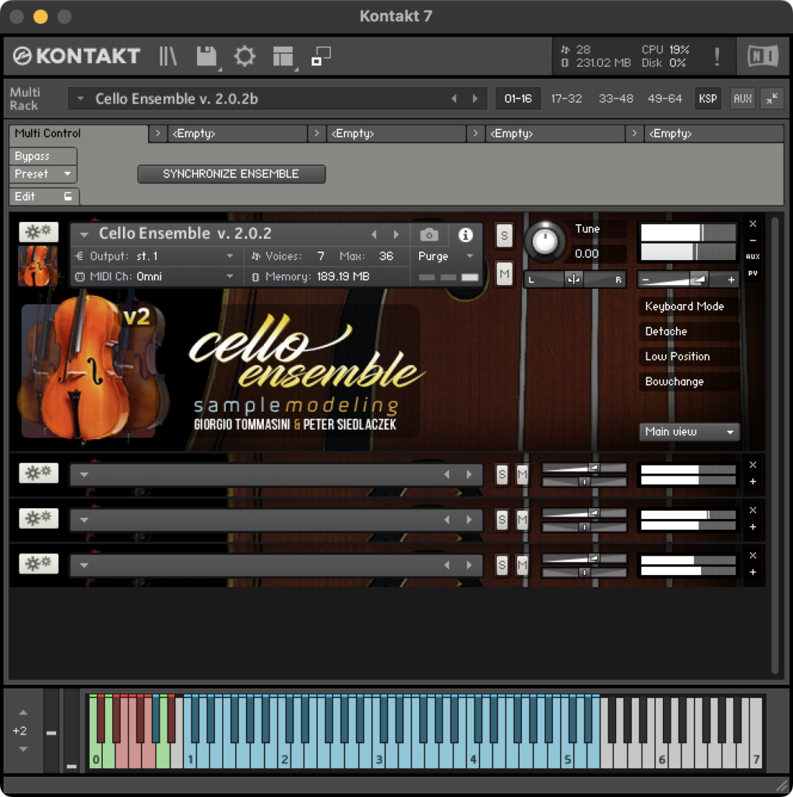Click the Bowchange button
Viewport: 793px width, 797px height.
click(689, 381)
